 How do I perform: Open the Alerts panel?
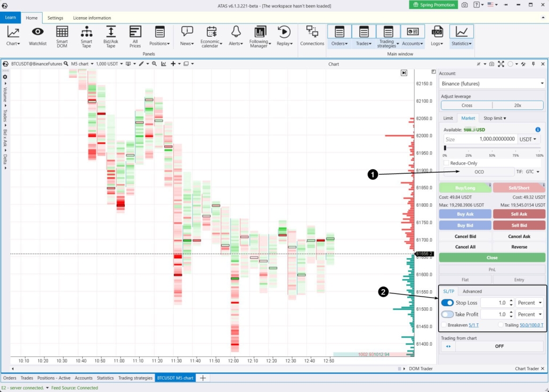[235, 36]
